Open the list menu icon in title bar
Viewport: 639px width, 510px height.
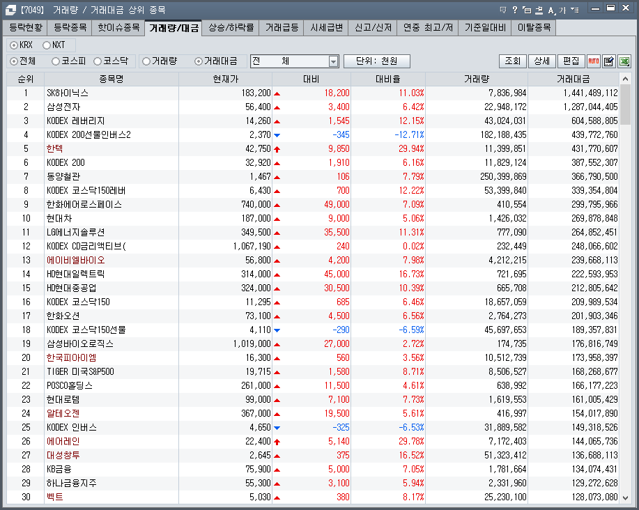[x=575, y=10]
